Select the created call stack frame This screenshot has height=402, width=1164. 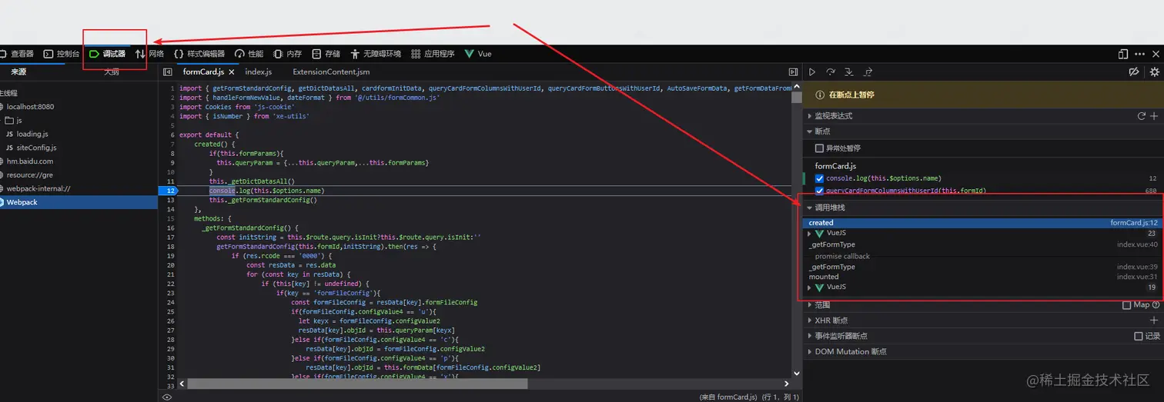click(x=982, y=223)
